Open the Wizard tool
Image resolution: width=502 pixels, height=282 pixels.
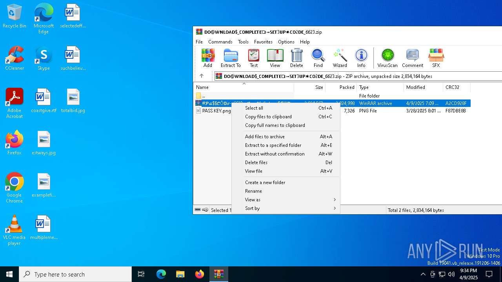340,58
